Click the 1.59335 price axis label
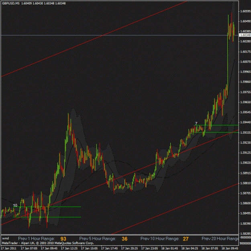251x251 pixels. 245,133
